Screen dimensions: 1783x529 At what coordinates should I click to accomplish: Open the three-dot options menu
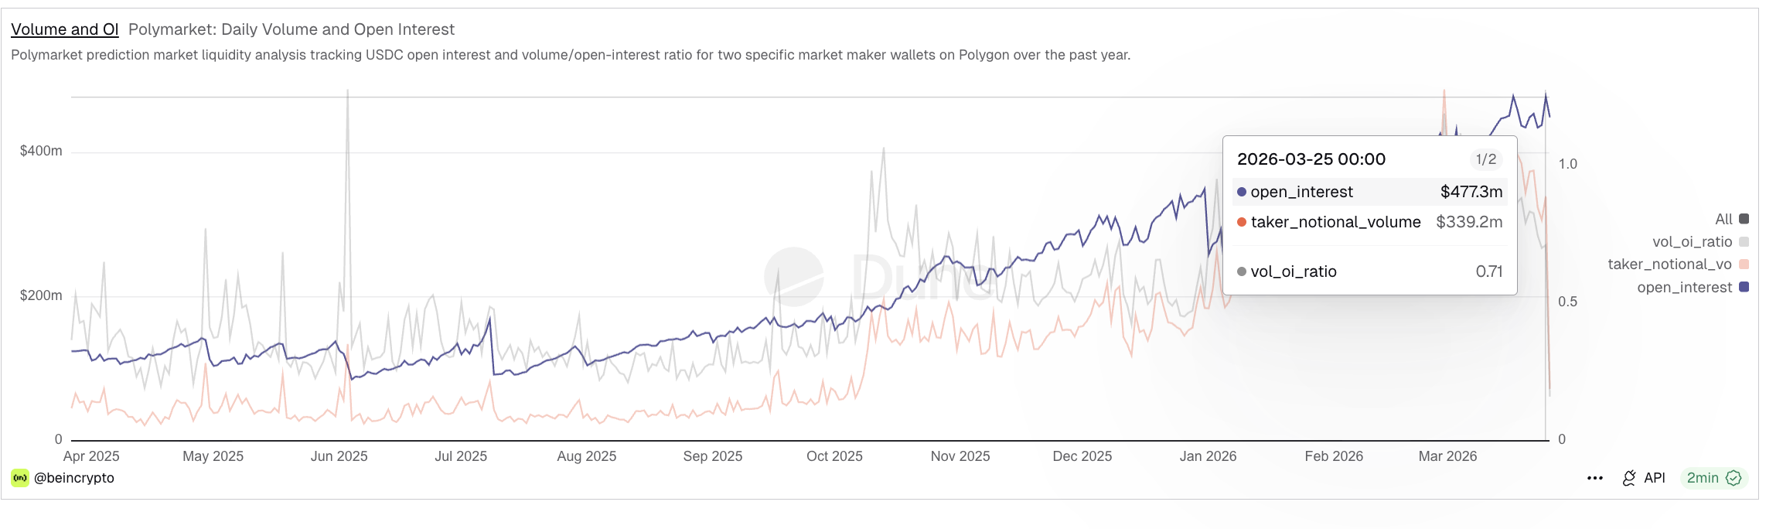point(1594,478)
